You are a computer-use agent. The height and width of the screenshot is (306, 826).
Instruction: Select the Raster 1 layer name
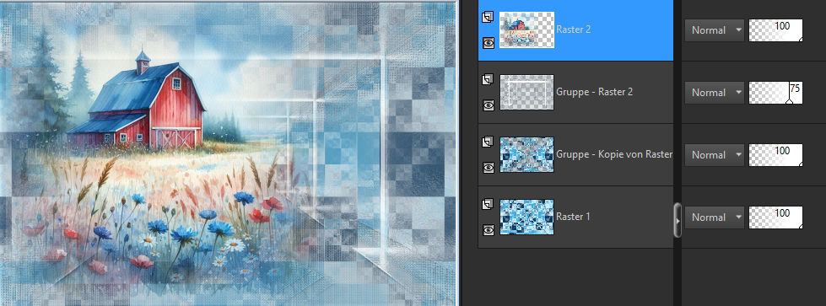pos(573,217)
